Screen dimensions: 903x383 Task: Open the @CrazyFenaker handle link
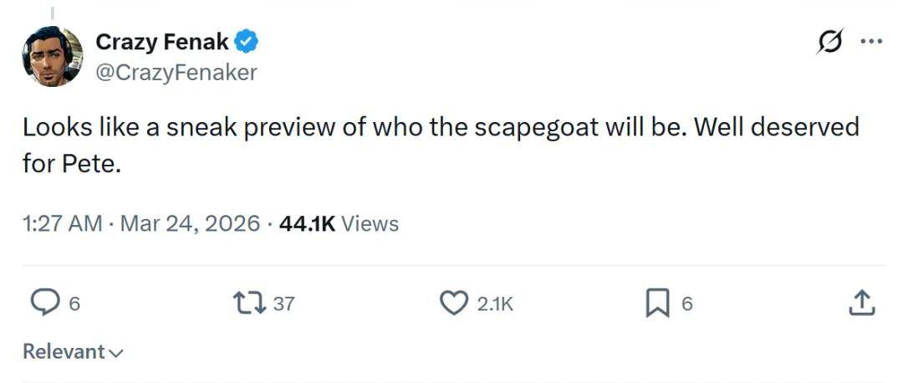176,72
